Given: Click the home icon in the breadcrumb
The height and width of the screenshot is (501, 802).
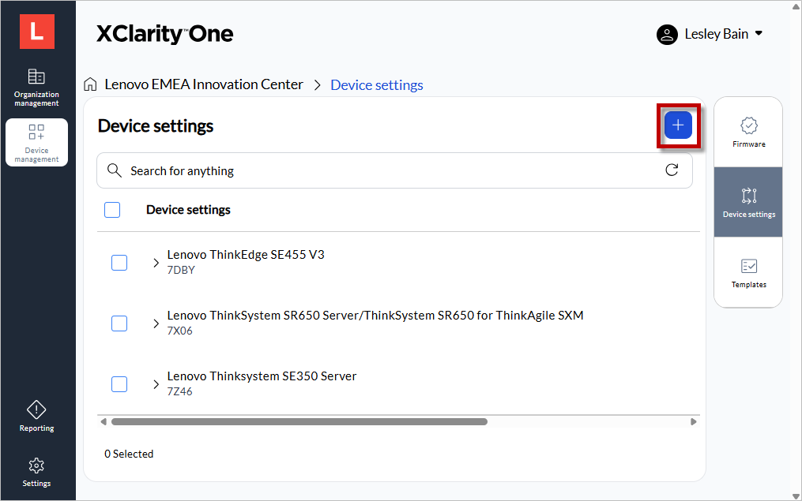Looking at the screenshot, I should [91, 84].
